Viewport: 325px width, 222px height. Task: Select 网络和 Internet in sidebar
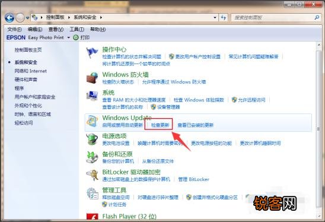[x=30, y=71]
